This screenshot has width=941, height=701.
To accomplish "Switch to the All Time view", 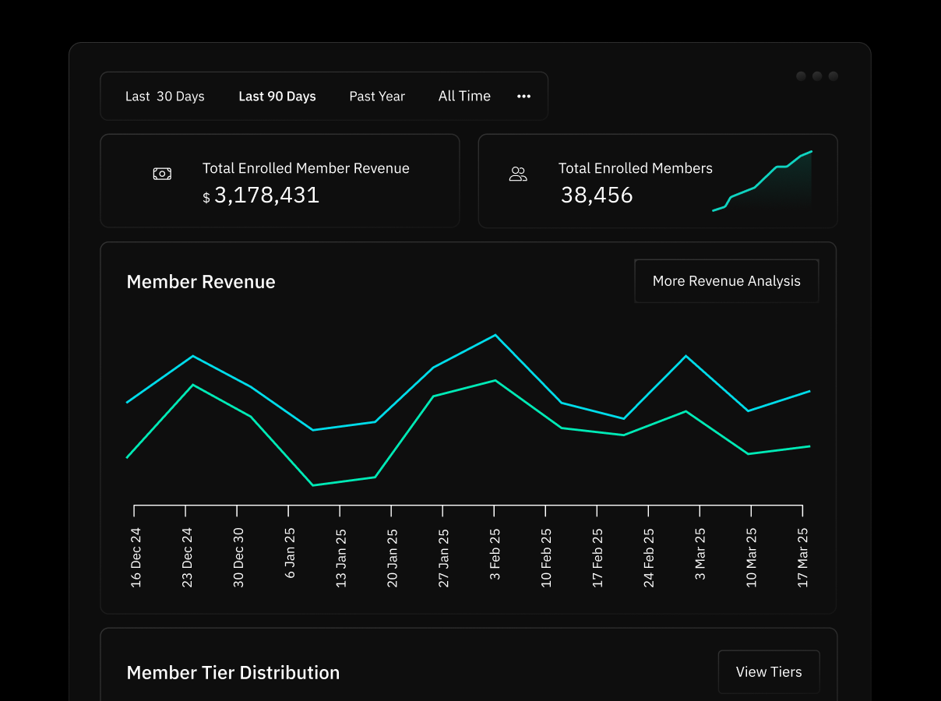I will 464,96.
